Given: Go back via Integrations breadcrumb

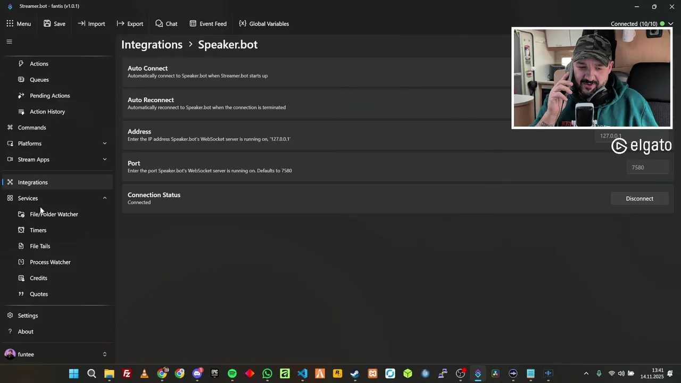Looking at the screenshot, I should click(x=152, y=45).
